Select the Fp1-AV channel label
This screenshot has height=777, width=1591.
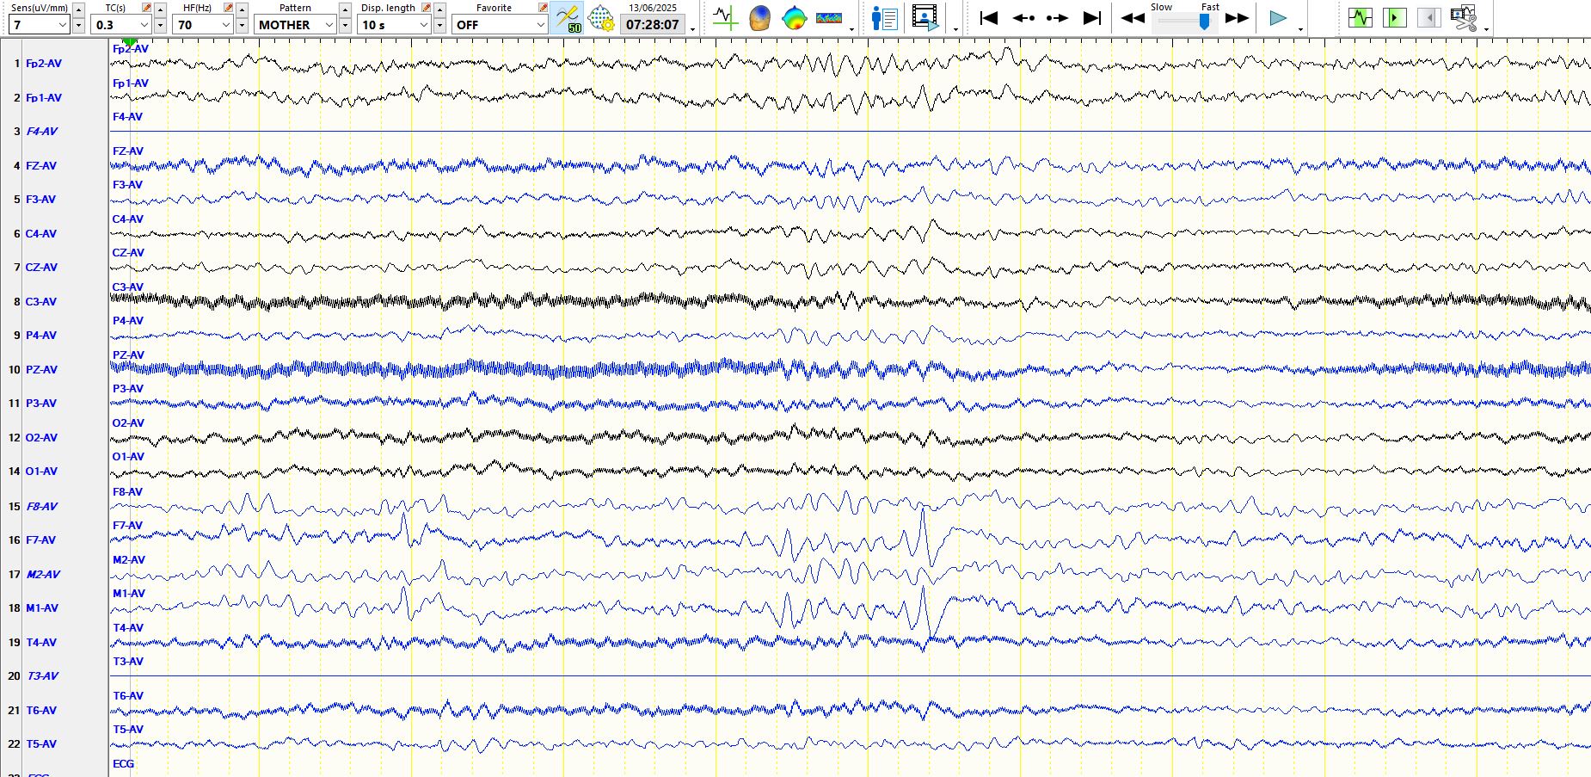point(44,98)
